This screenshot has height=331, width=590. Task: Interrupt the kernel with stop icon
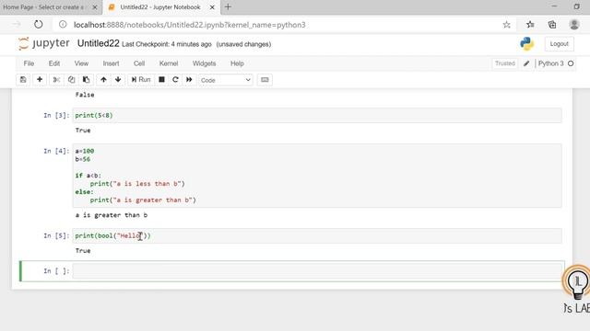[162, 80]
